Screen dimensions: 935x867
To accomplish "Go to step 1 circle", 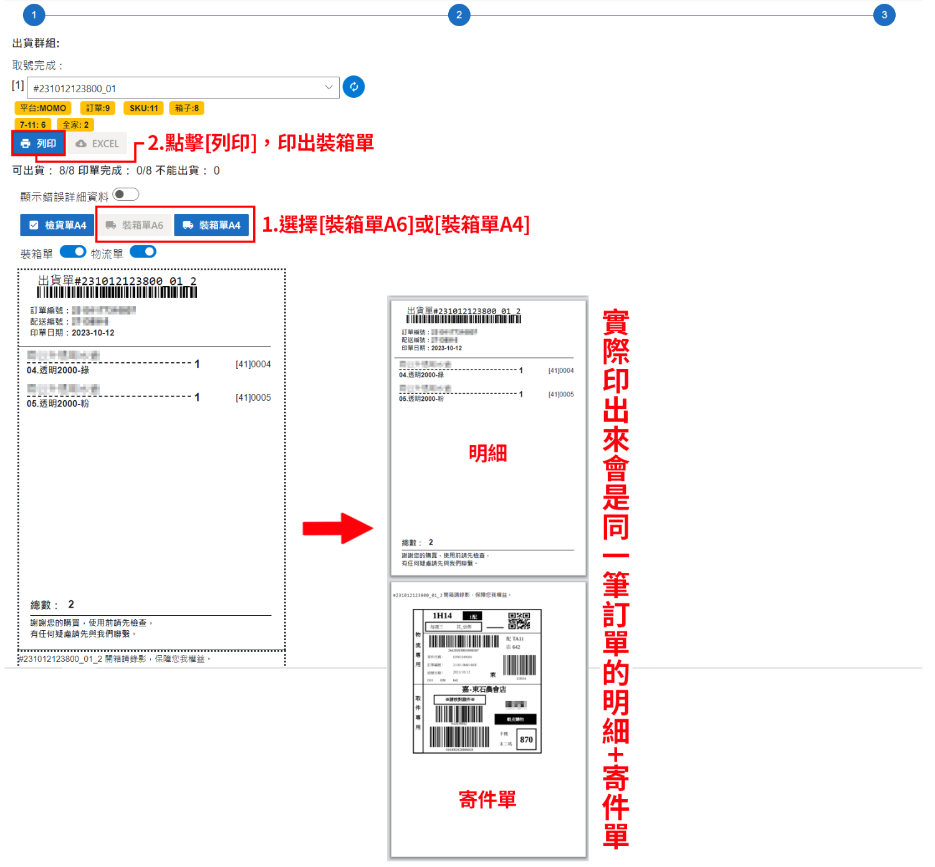I will [x=34, y=15].
